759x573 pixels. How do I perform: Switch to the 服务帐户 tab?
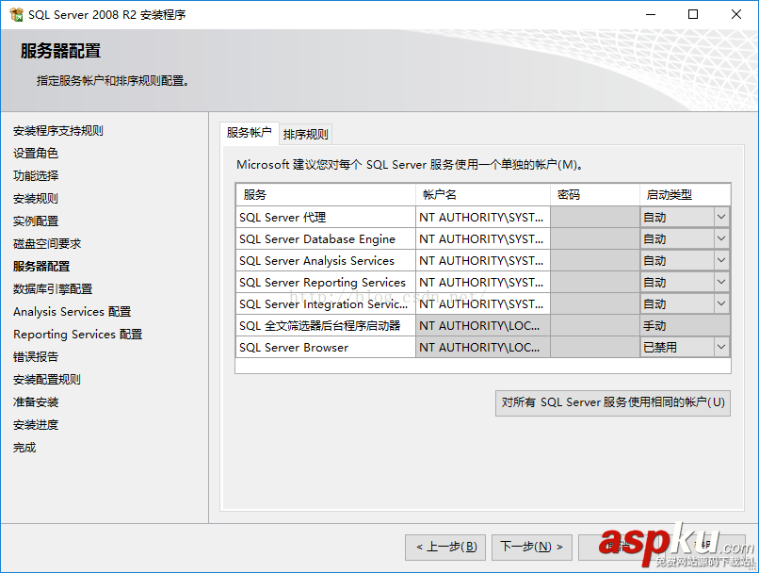[x=250, y=133]
